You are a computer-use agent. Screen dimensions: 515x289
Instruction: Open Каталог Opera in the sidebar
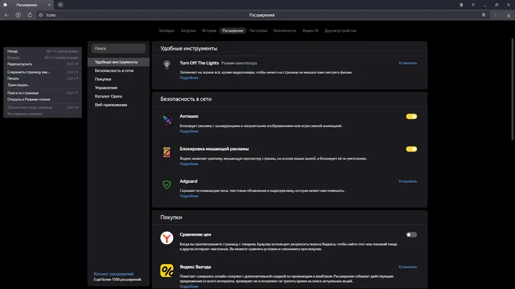click(118, 96)
